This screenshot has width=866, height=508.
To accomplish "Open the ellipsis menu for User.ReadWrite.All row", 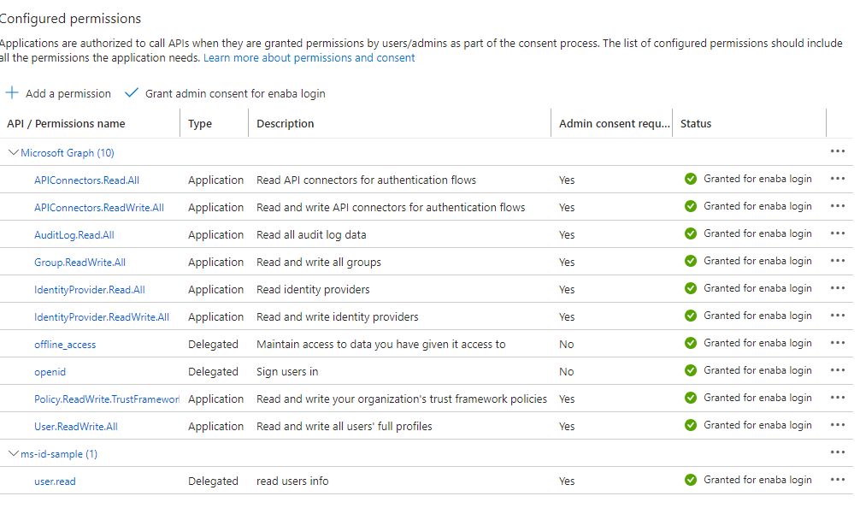I will (x=838, y=425).
